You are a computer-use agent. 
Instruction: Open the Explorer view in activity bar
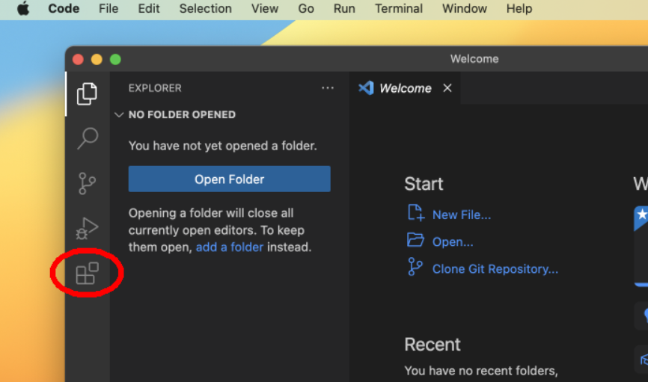point(87,93)
